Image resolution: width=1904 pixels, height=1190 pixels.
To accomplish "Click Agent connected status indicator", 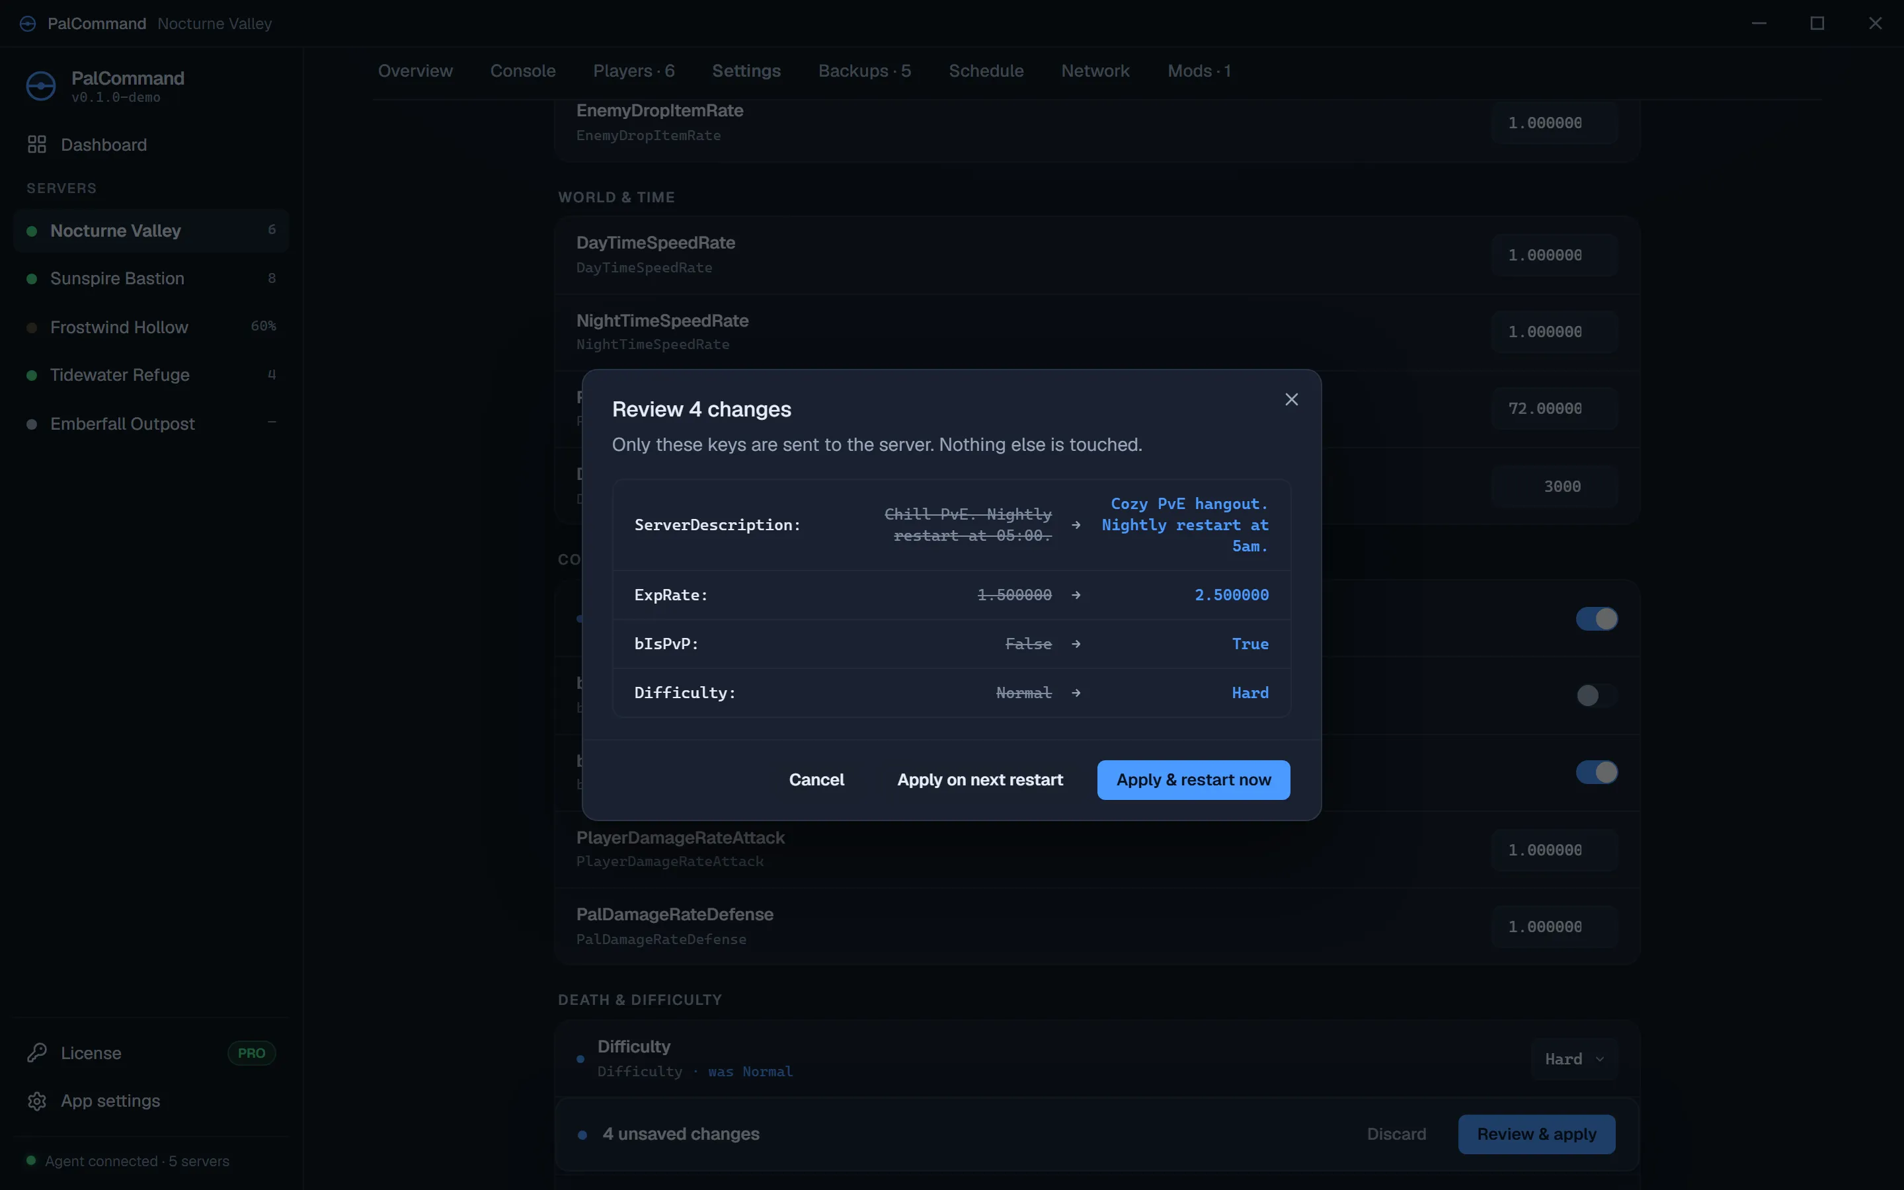I will pyautogui.click(x=32, y=1160).
